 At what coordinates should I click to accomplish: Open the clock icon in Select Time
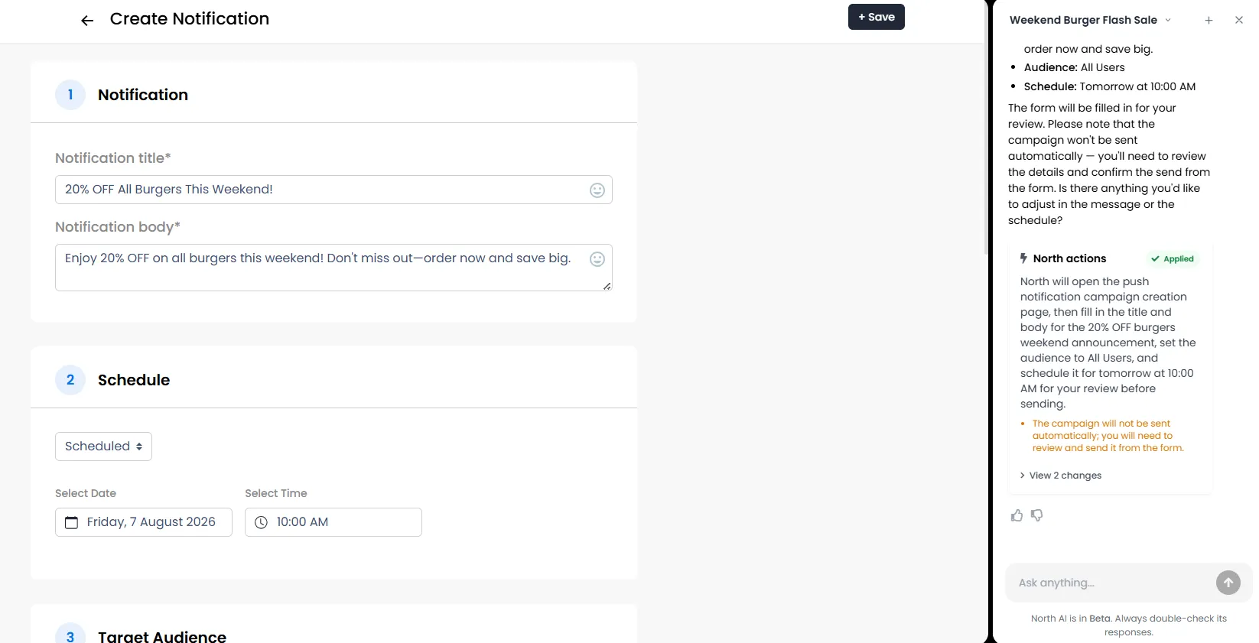(261, 522)
